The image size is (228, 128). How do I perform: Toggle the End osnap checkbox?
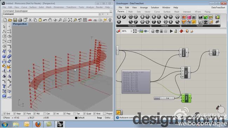(x=5, y=114)
